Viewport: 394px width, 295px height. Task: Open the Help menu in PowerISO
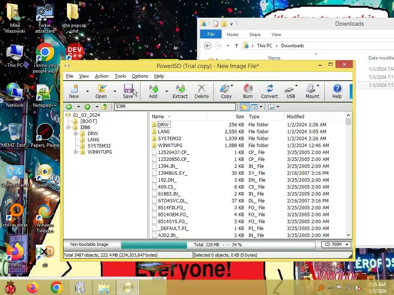click(x=159, y=76)
